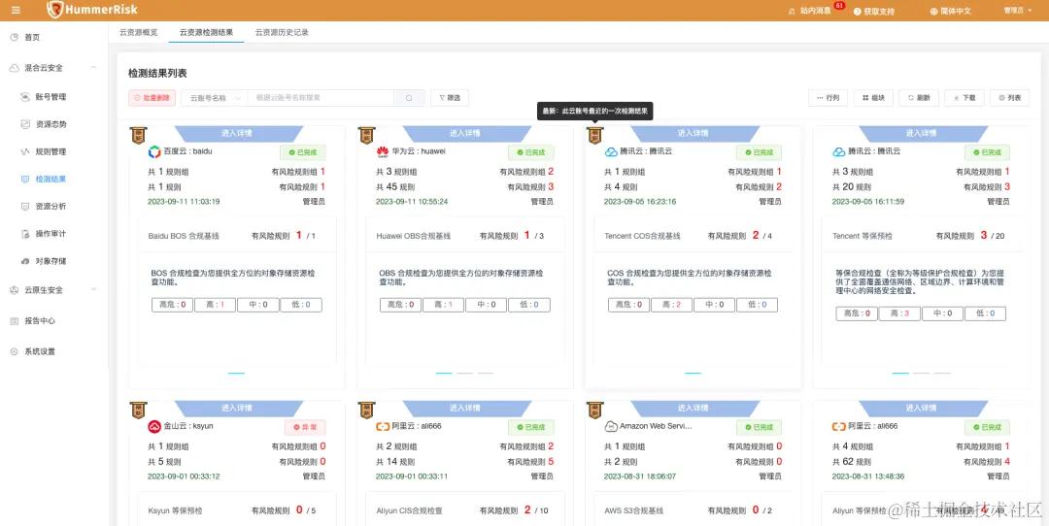Expand the 云原生安全 sidebar group
Screen dimensions: 1049x526
(93, 290)
